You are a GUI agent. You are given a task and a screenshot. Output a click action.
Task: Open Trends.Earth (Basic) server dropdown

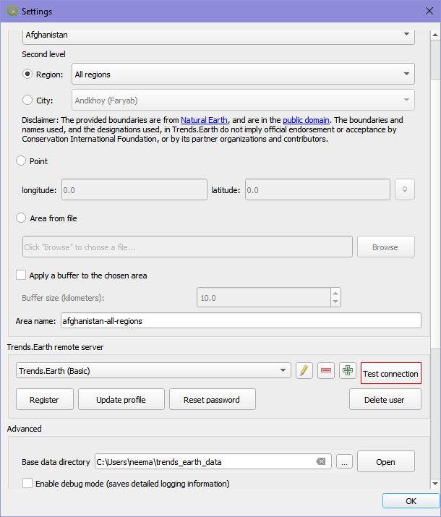(153, 371)
